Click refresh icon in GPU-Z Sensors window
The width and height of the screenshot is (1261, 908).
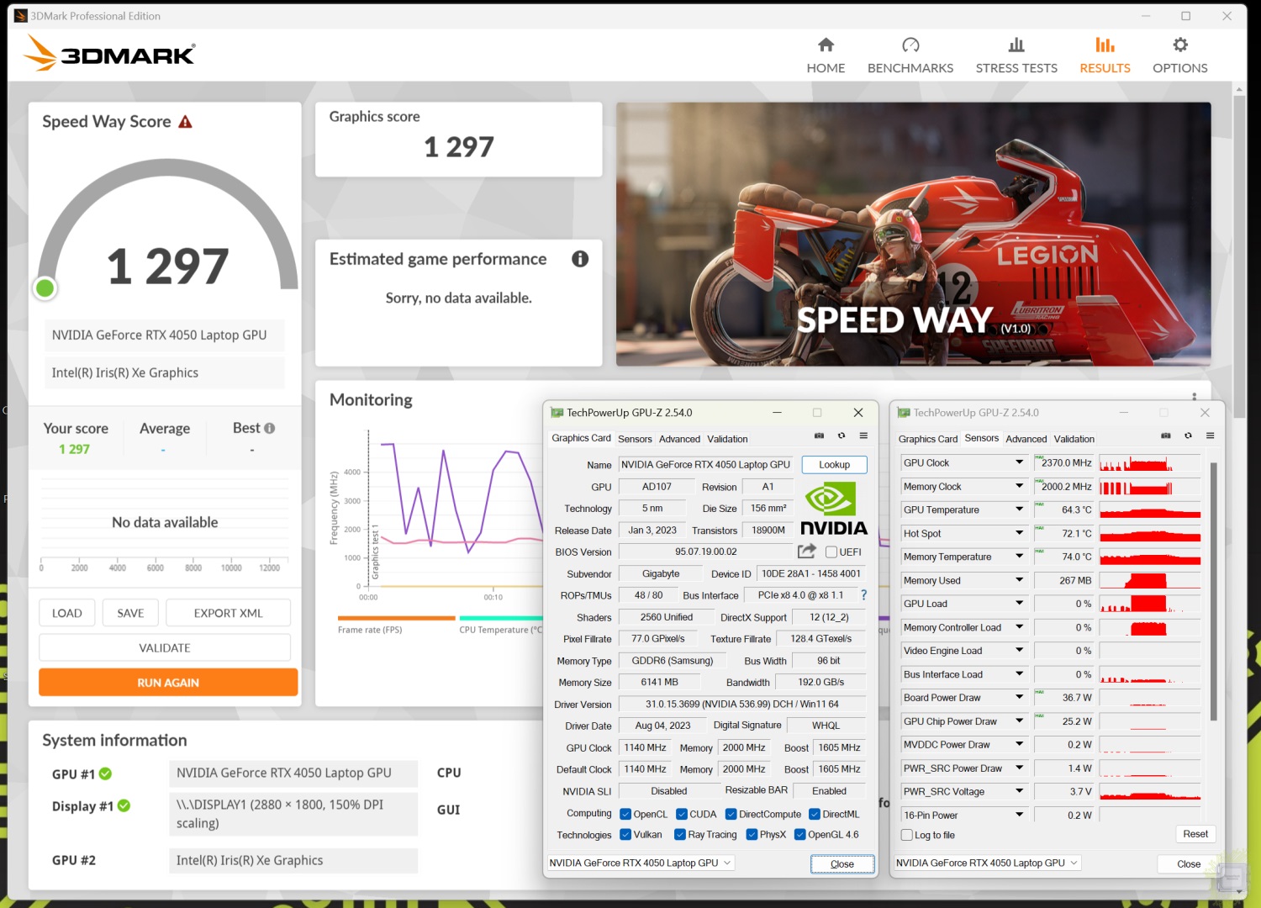coord(1188,436)
